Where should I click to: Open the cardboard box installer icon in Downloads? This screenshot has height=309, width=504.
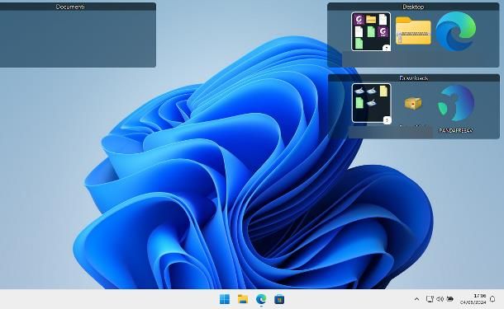coord(413,103)
